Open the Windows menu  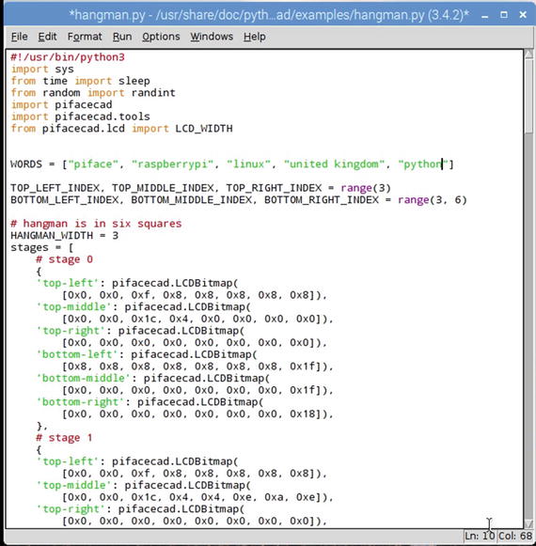(212, 37)
